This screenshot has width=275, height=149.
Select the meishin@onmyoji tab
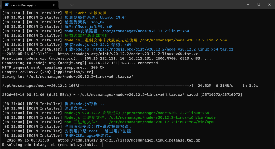coord(30,5)
